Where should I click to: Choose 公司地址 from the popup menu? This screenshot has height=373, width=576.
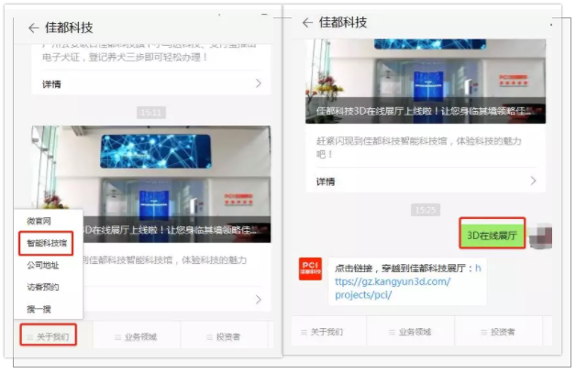42,266
